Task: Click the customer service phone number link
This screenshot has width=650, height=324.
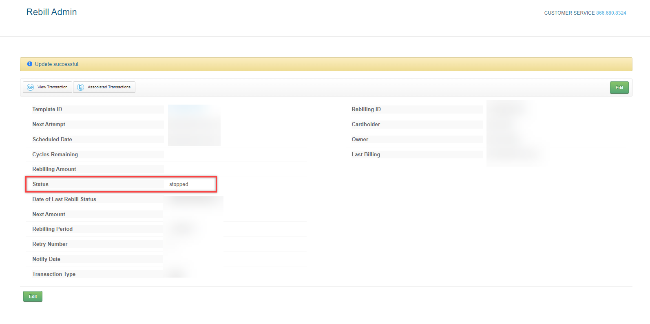Action: tap(611, 13)
